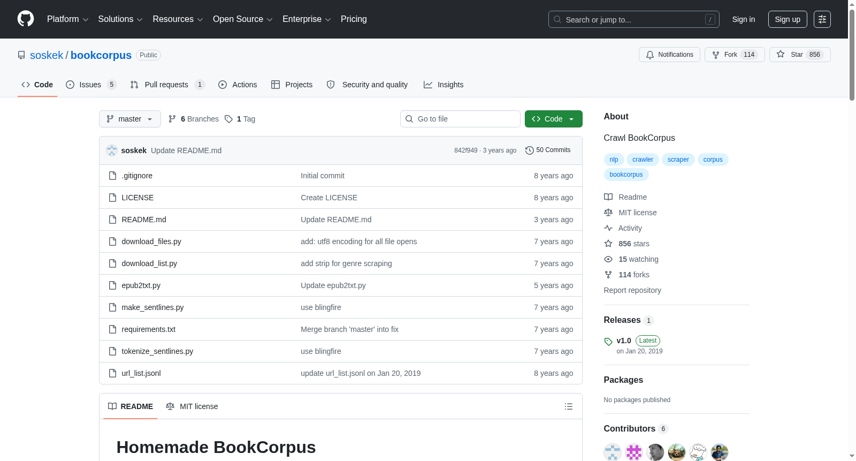Open the commit hash 842f949

(465, 150)
